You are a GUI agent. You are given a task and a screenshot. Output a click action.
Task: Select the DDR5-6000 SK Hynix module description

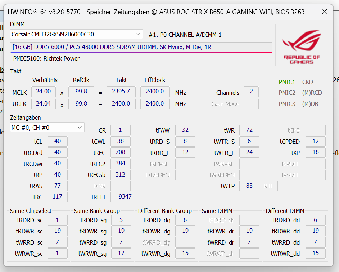pos(141,47)
